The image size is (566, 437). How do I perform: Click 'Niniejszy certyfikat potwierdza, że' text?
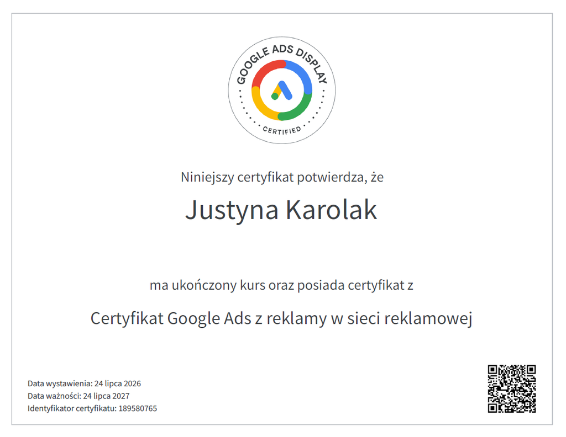(x=282, y=177)
